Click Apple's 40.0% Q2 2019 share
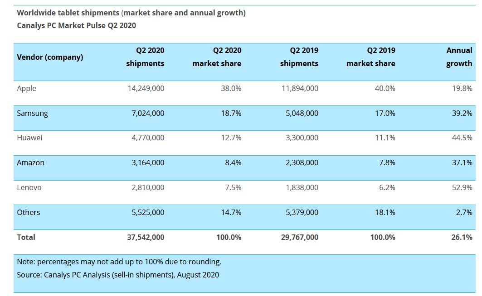This screenshot has height=296, width=482. [385, 89]
